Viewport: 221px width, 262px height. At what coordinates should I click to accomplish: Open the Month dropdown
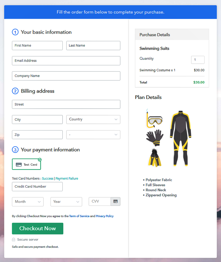[x=28, y=202]
